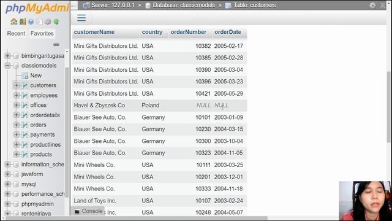Open Database: classicmodels breadcrumb link
Screen dimensions: 392x221
click(184, 6)
